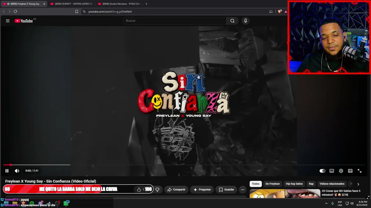Open the picture-in-picture address bar icon
Screen dimensions: 371x208
coord(271,12)
